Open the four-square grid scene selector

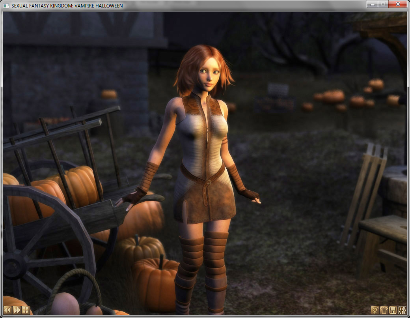tap(26, 310)
